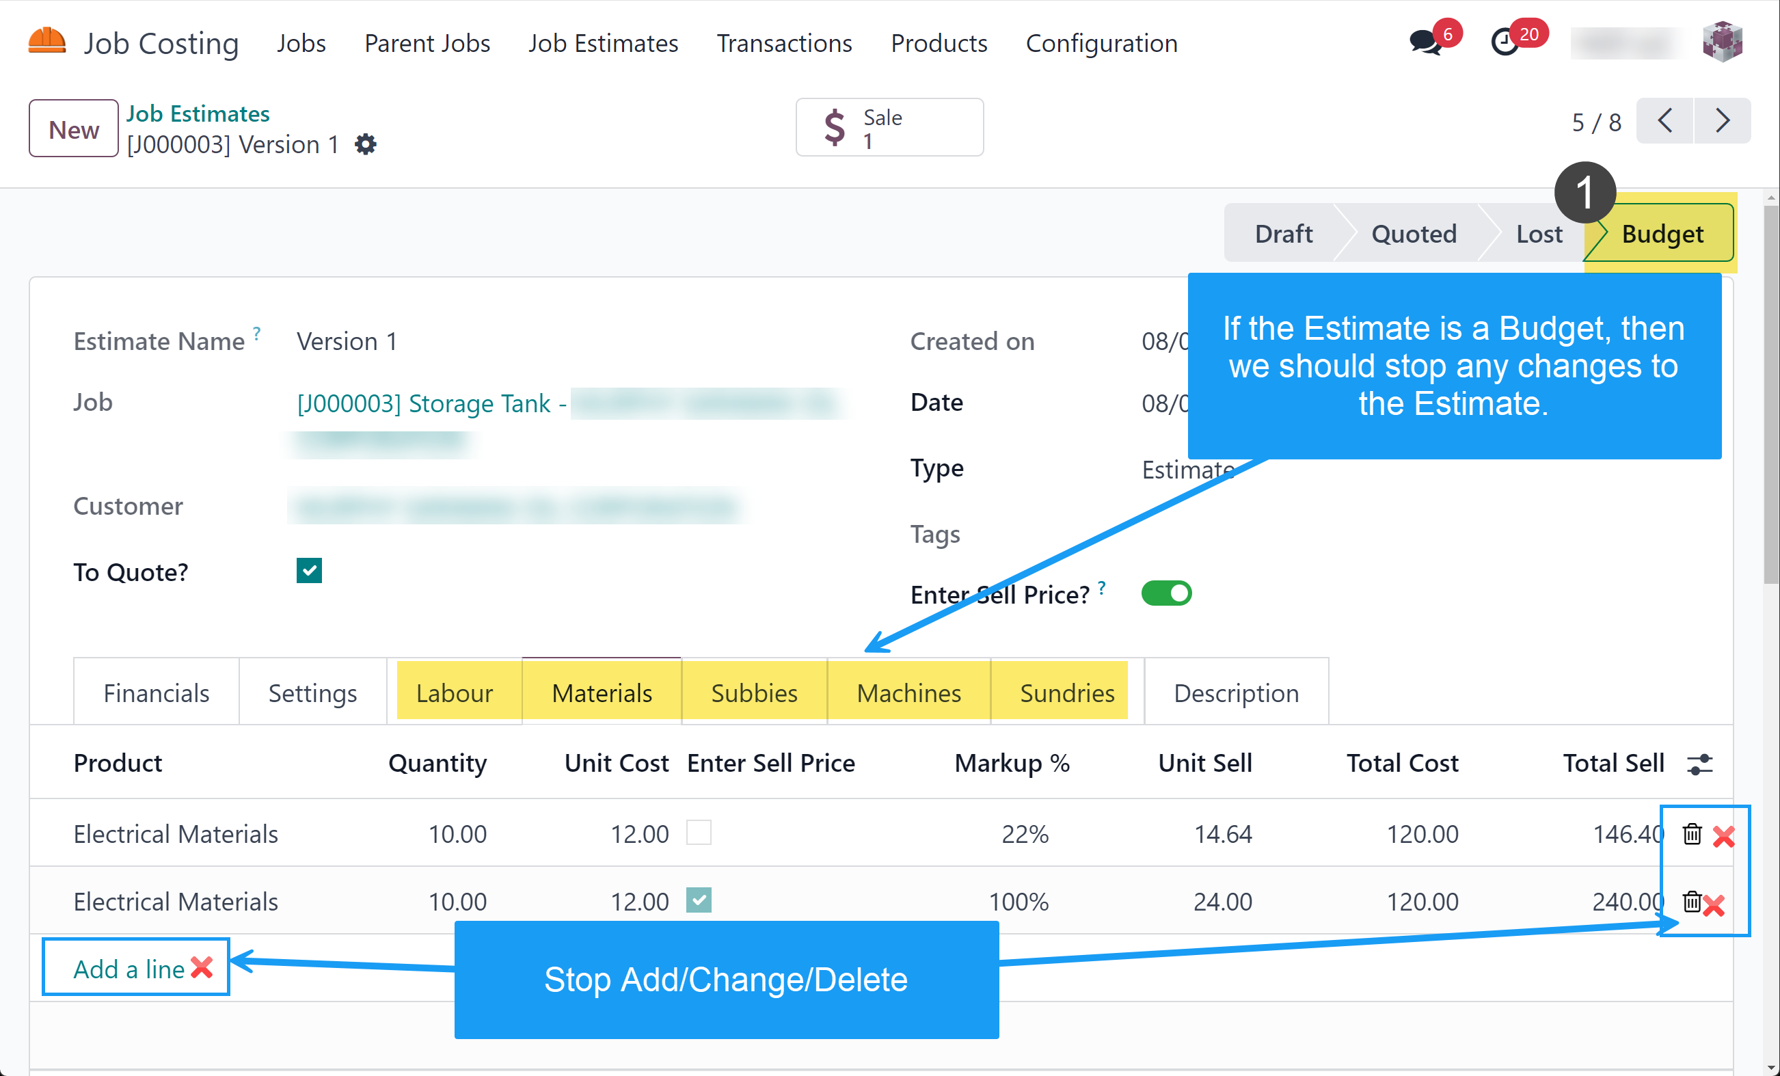Viewport: 1780px width, 1076px height.
Task: Toggle the To Quote? checkbox
Action: pyautogui.click(x=309, y=571)
